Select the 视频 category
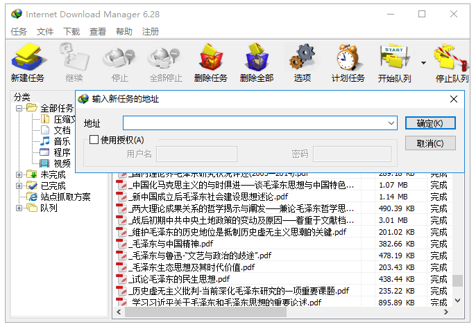Image resolution: width=476 pixels, height=331 pixels. 62,163
